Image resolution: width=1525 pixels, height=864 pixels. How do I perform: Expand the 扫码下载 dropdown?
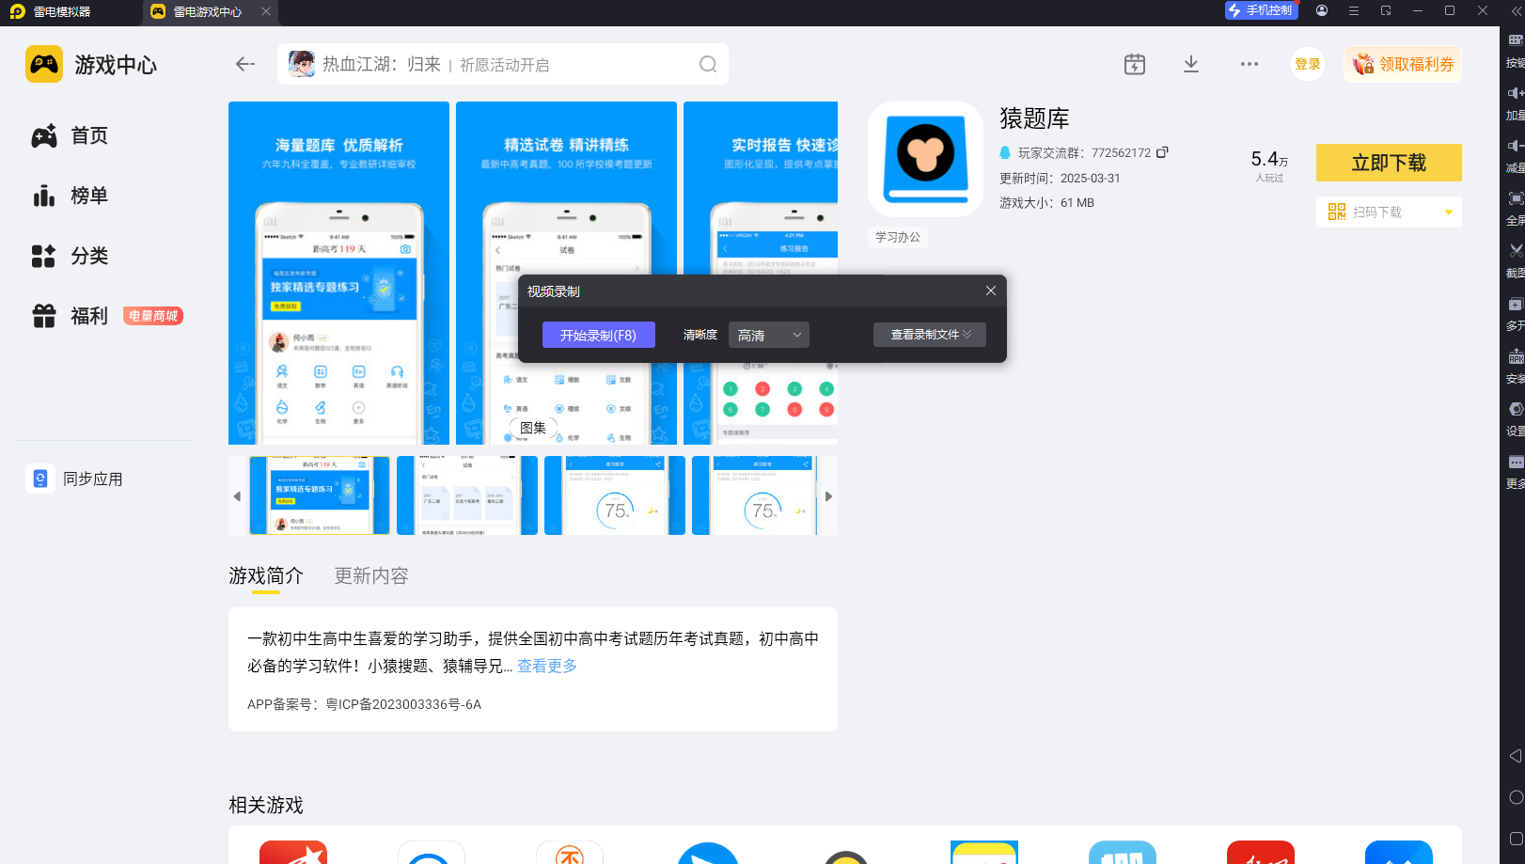(x=1449, y=212)
